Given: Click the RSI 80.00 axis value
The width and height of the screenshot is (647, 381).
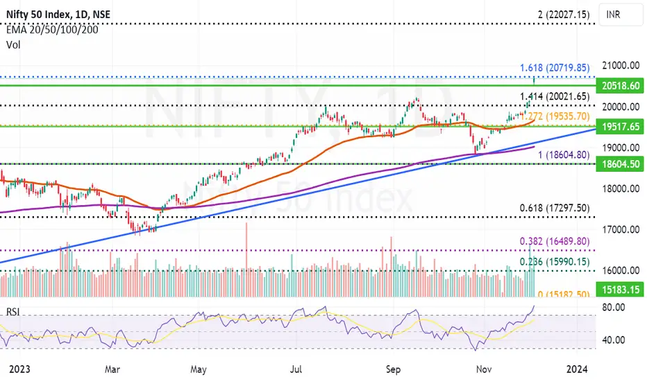Looking at the screenshot, I should pyautogui.click(x=614, y=308).
